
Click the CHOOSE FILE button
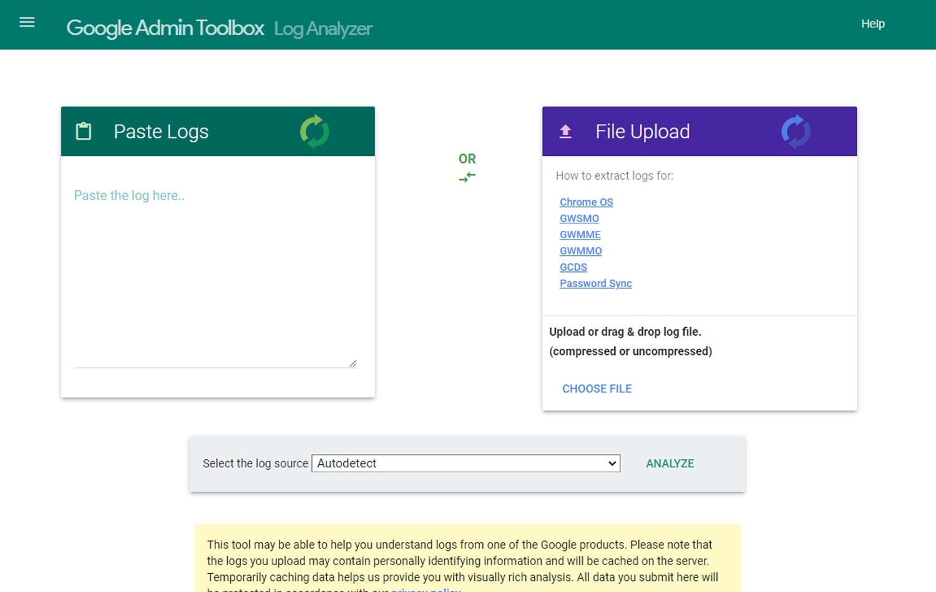click(x=597, y=388)
